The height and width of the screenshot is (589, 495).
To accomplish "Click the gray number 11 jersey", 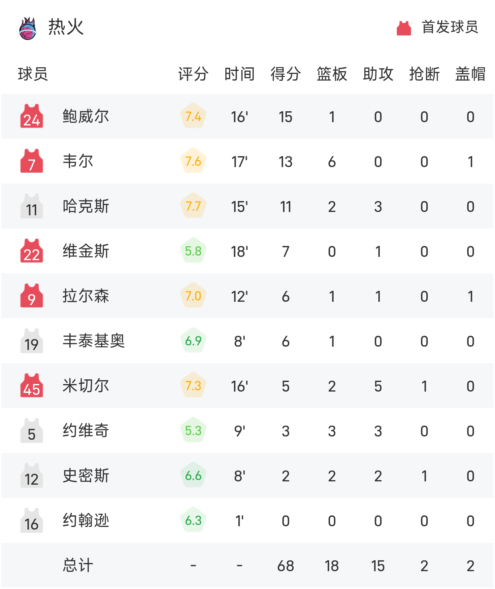I will click(x=32, y=206).
